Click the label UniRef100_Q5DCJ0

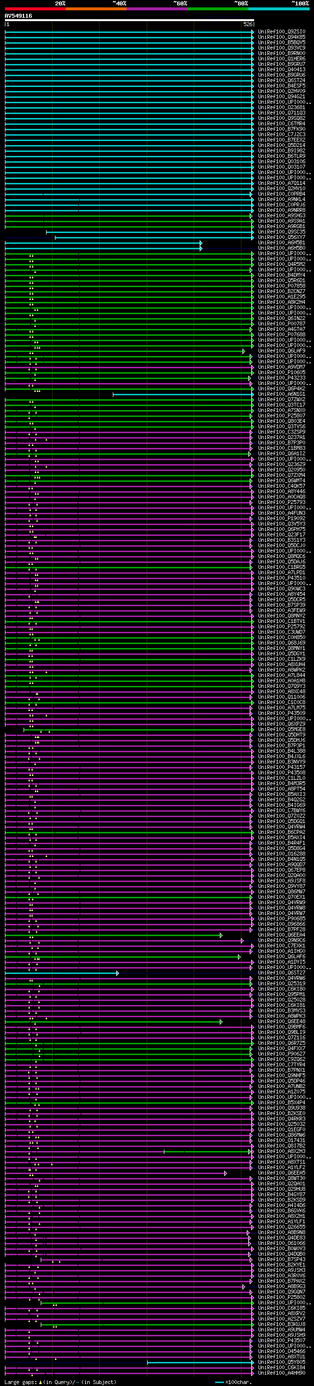tap(281, 546)
